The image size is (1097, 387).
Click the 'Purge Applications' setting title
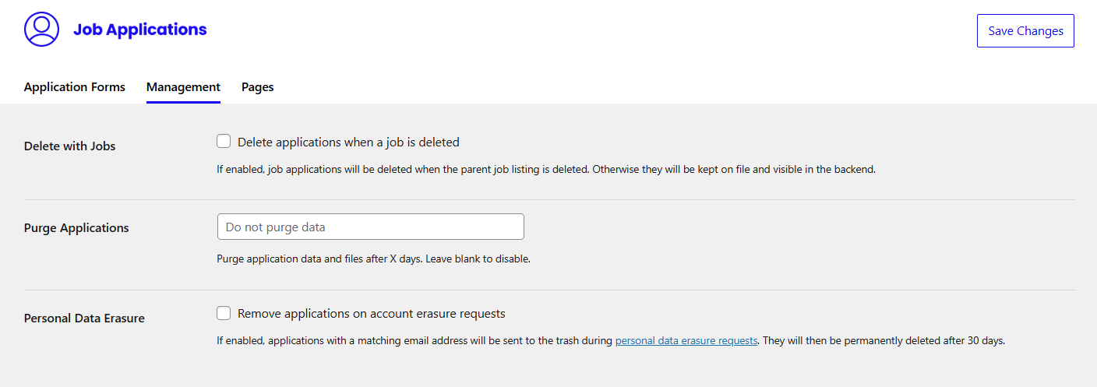click(76, 228)
